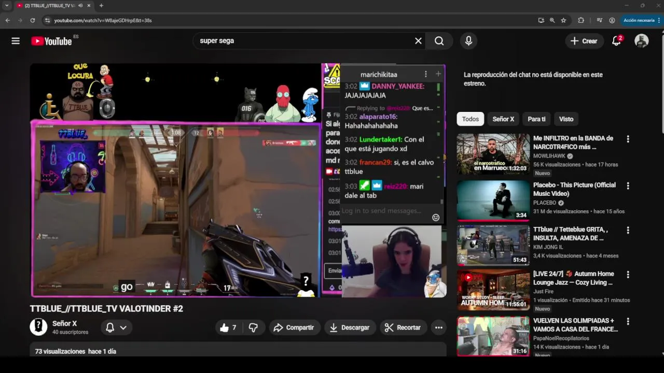
Task: Dislike the video with thumbs down
Action: point(253,327)
